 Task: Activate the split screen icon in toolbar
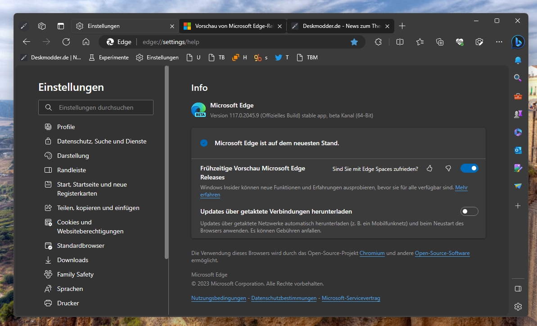tap(400, 42)
